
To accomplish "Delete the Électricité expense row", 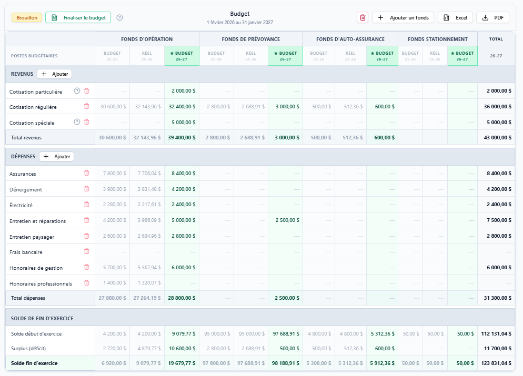I will point(87,205).
